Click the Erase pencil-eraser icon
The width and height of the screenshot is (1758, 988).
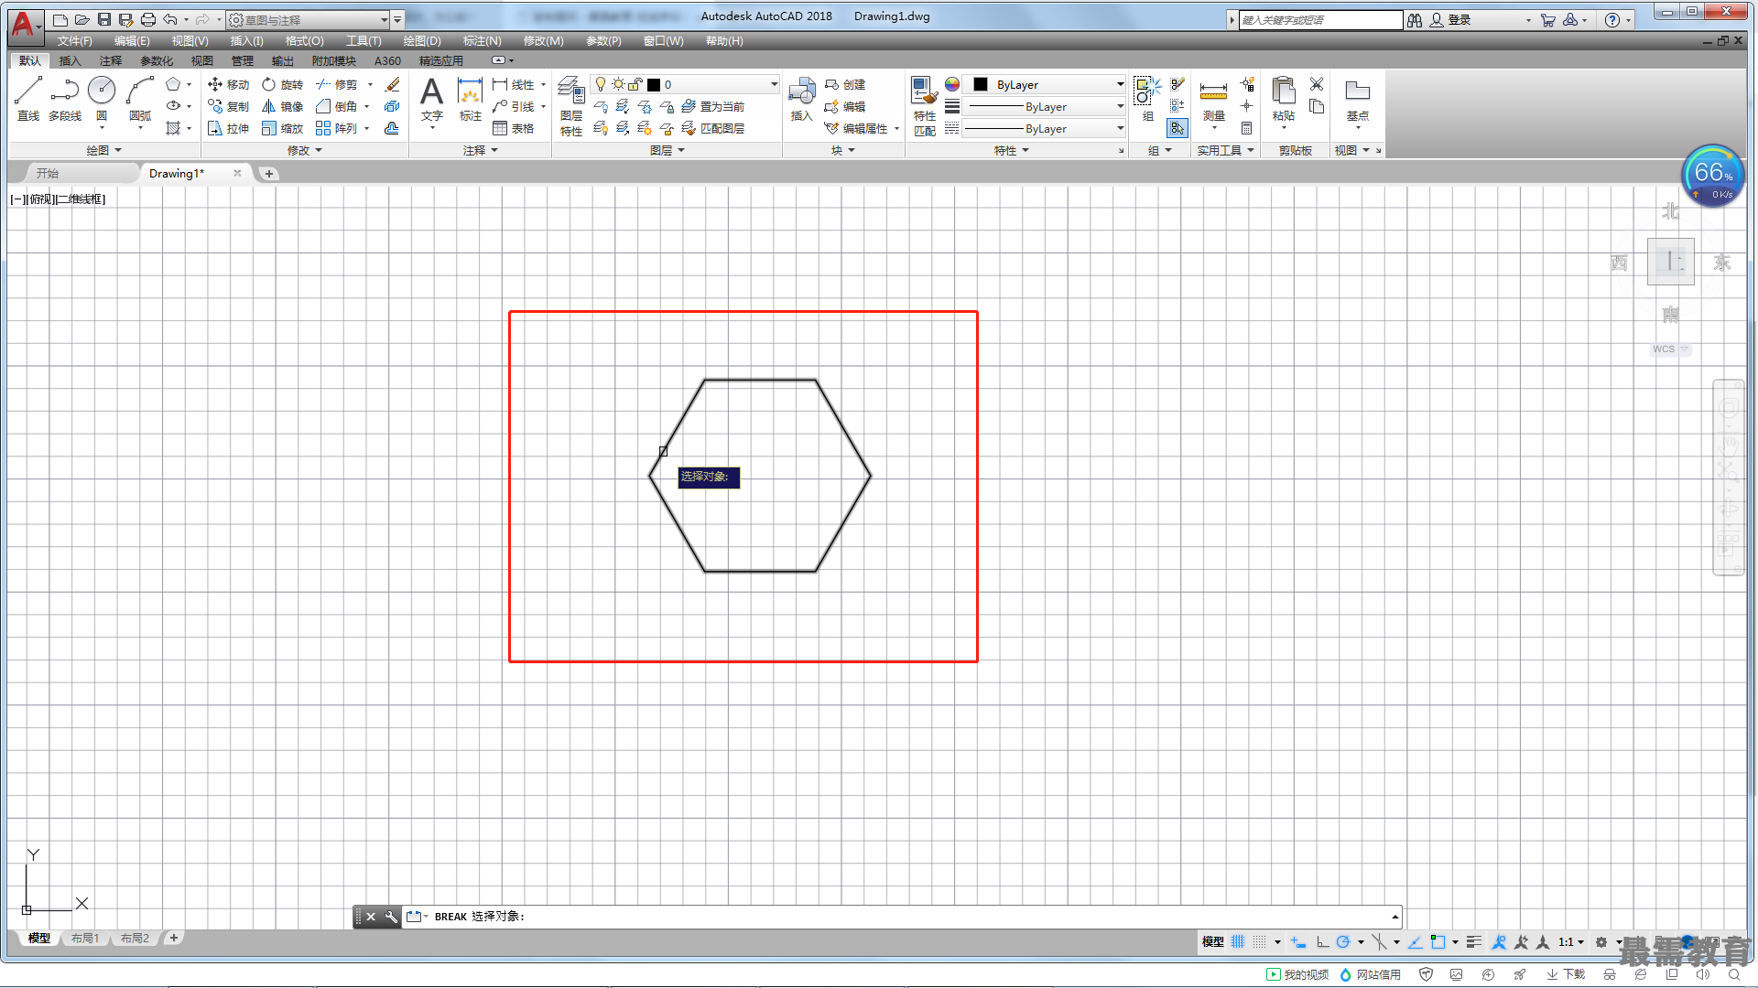coord(393,84)
